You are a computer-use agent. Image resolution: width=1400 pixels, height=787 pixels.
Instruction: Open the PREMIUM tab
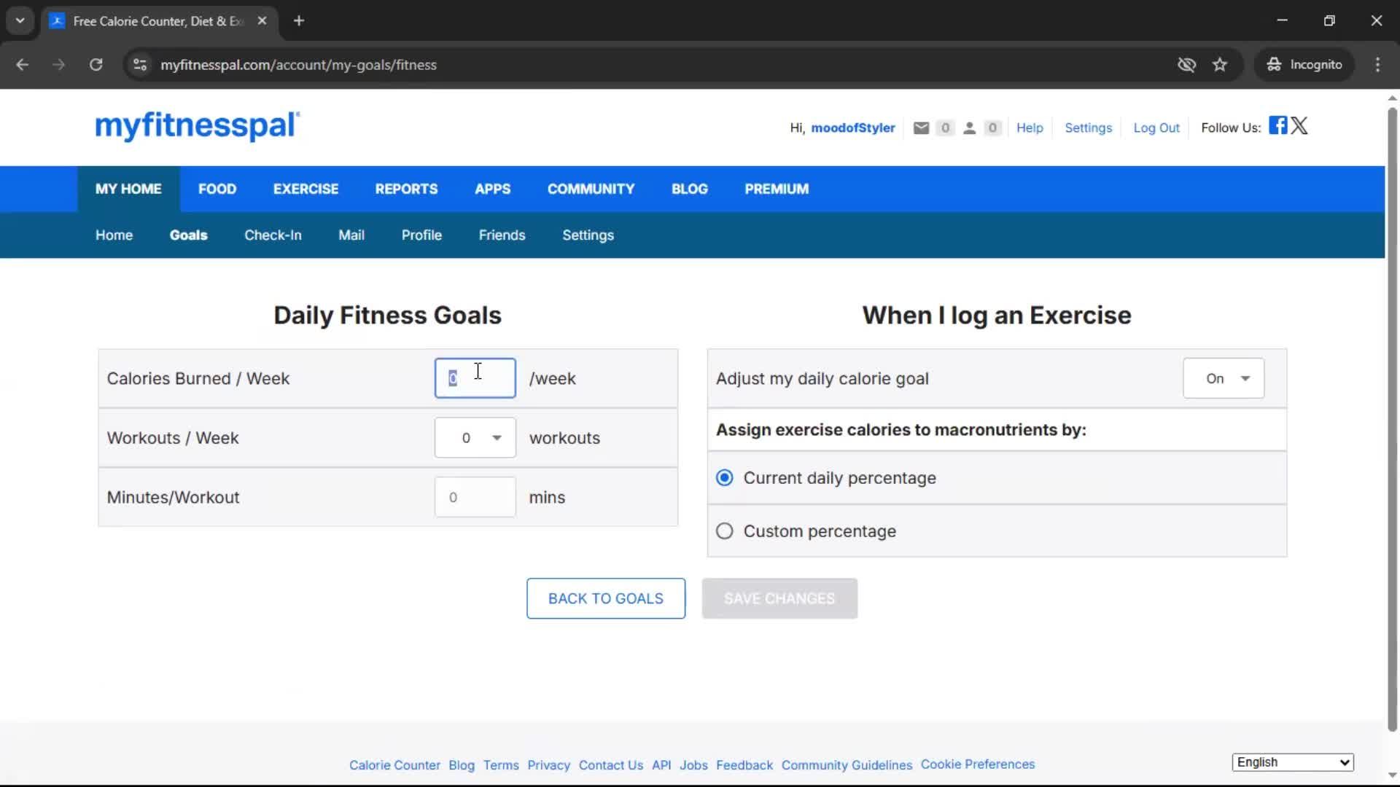[x=777, y=189]
